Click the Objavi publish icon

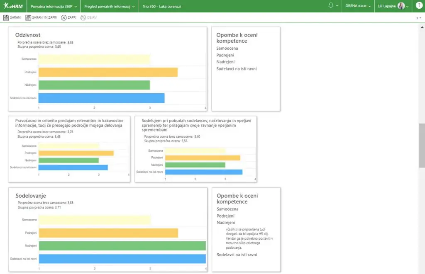click(x=83, y=17)
